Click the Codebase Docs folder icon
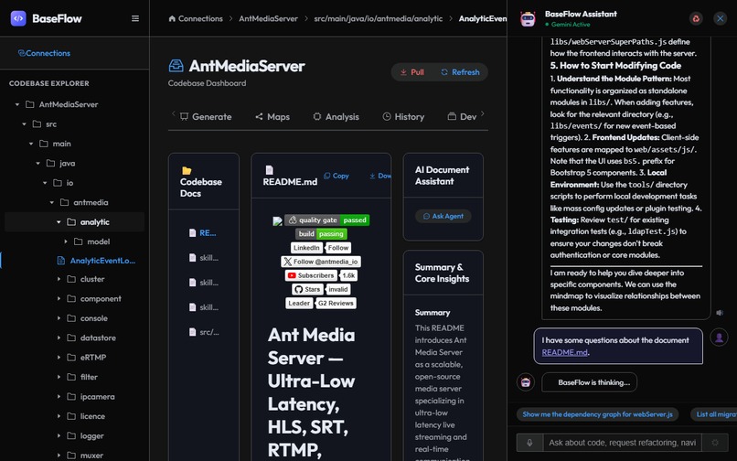Screen dimensions: 737x461 click(x=187, y=171)
